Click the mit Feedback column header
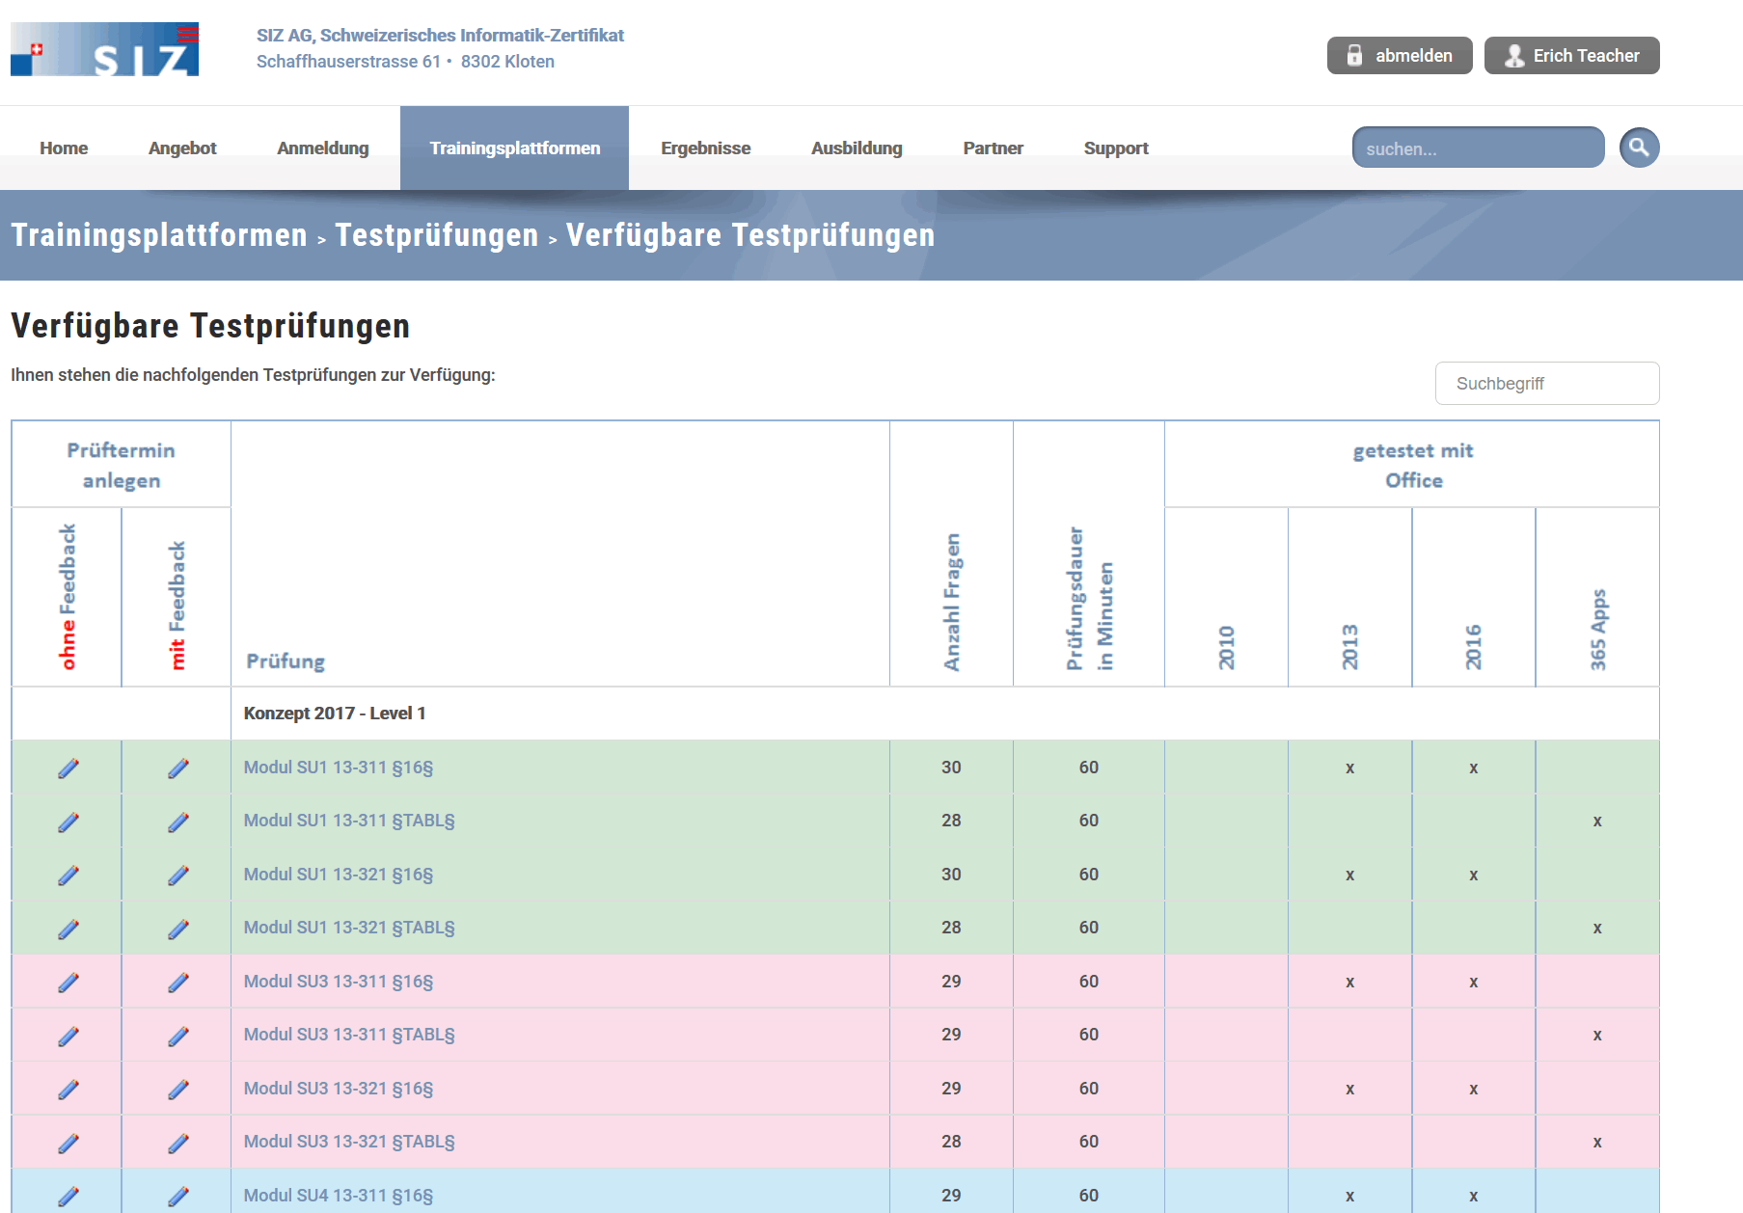This screenshot has height=1213, width=1743. (177, 605)
